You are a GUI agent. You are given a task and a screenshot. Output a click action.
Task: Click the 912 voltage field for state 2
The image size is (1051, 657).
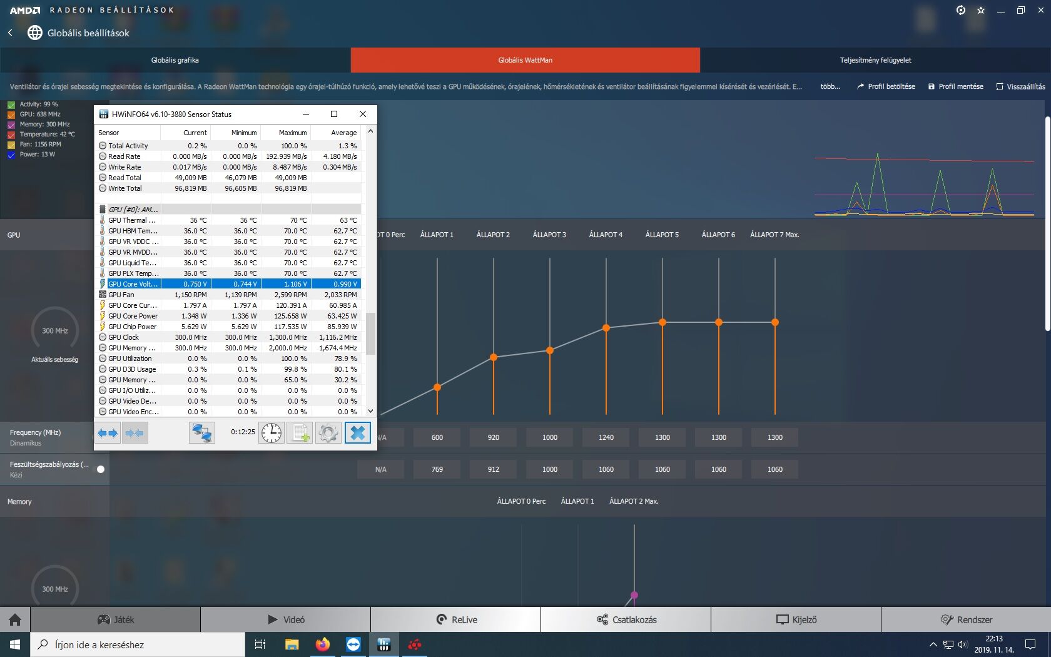[x=494, y=469]
